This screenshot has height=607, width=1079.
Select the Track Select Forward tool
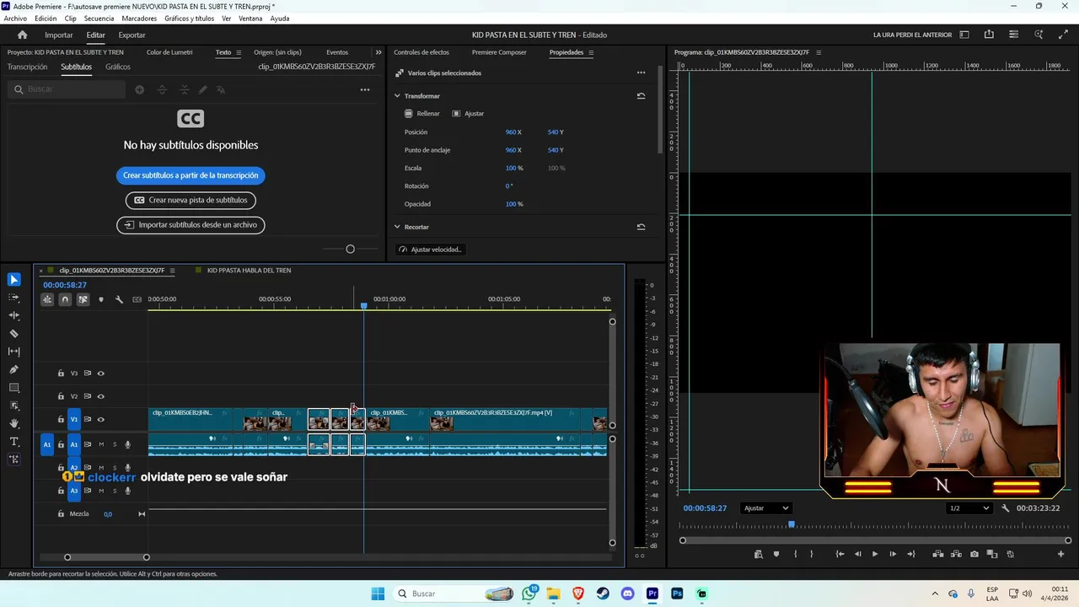tap(13, 298)
